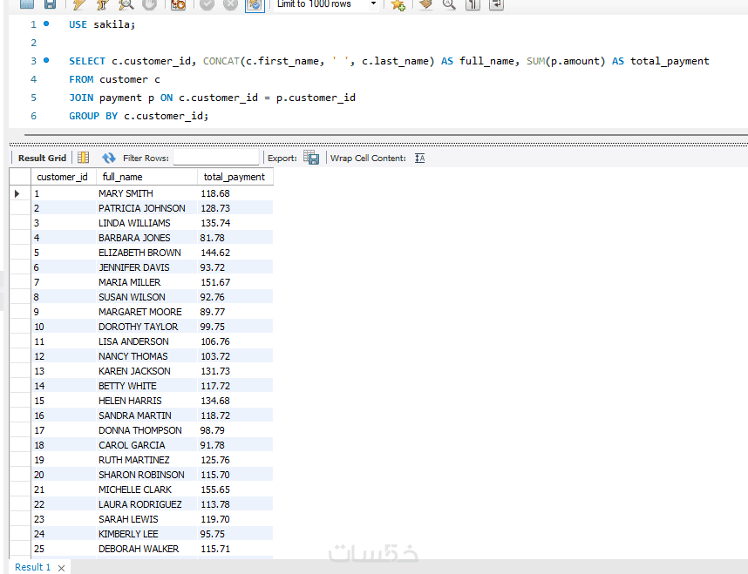Screen dimensions: 748x574
Task: Click the Open SQL script file icon
Action: pos(27,4)
